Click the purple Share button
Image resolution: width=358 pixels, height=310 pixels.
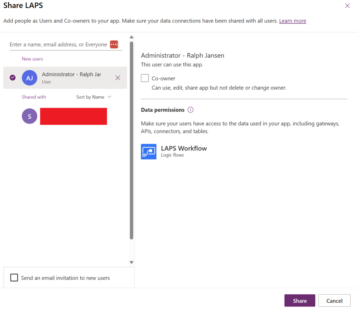pos(300,301)
